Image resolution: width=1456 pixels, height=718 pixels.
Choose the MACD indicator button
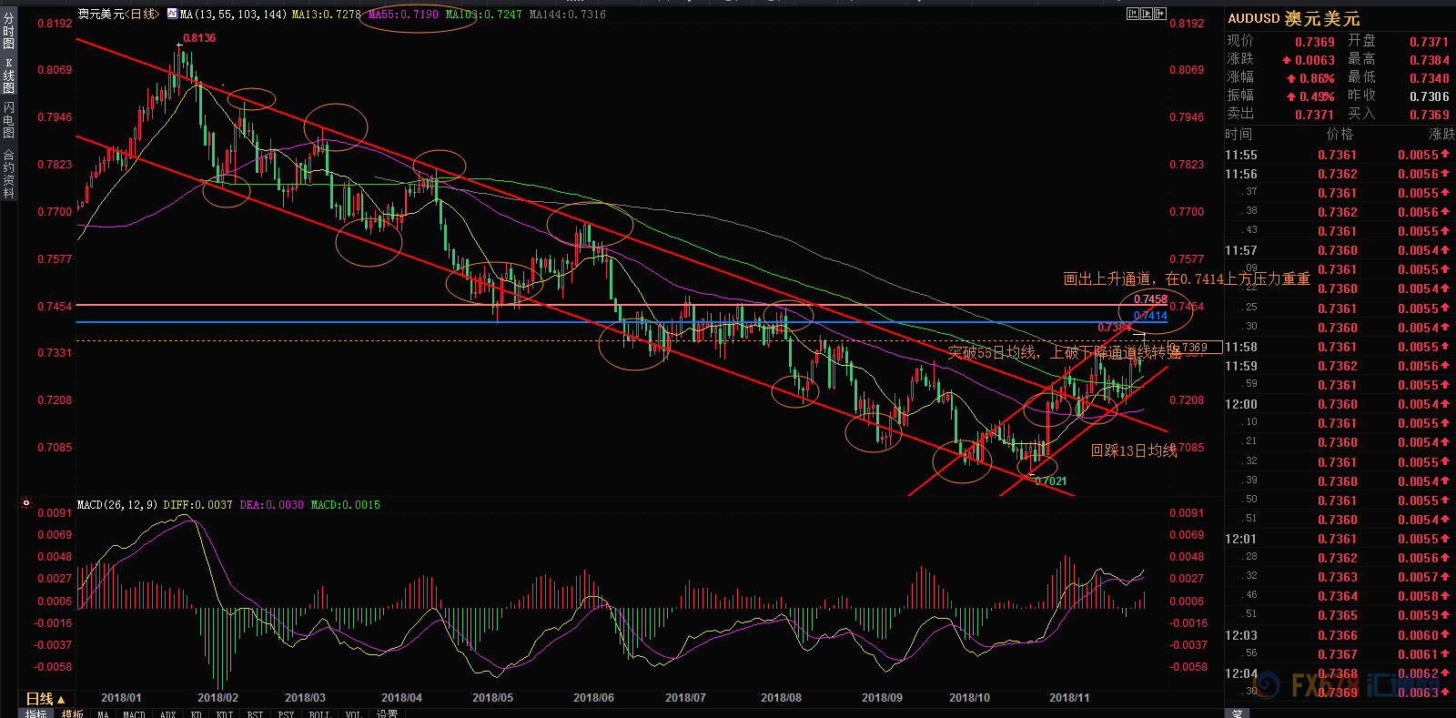134,713
